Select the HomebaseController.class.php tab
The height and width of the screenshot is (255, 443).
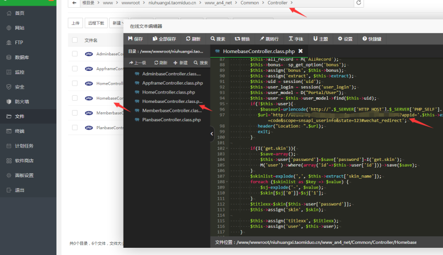tap(259, 51)
